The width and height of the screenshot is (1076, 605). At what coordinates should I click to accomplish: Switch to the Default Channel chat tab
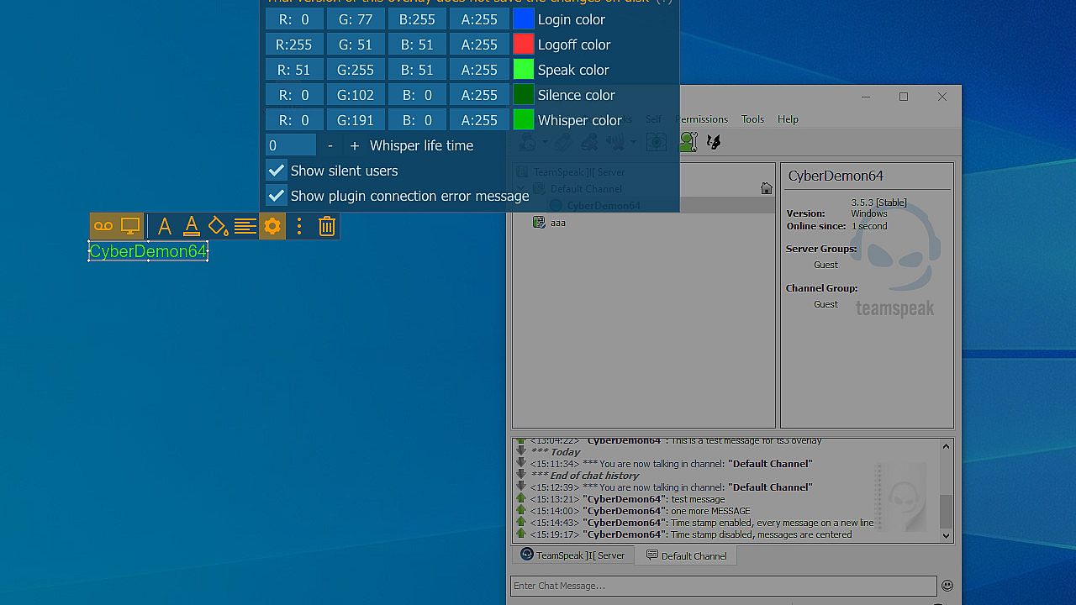(685, 555)
